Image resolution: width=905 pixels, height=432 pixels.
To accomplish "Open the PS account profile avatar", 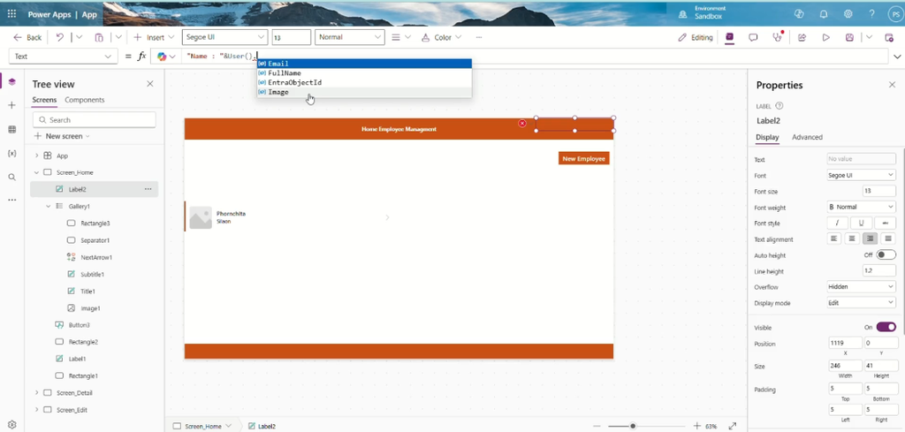I will point(895,14).
